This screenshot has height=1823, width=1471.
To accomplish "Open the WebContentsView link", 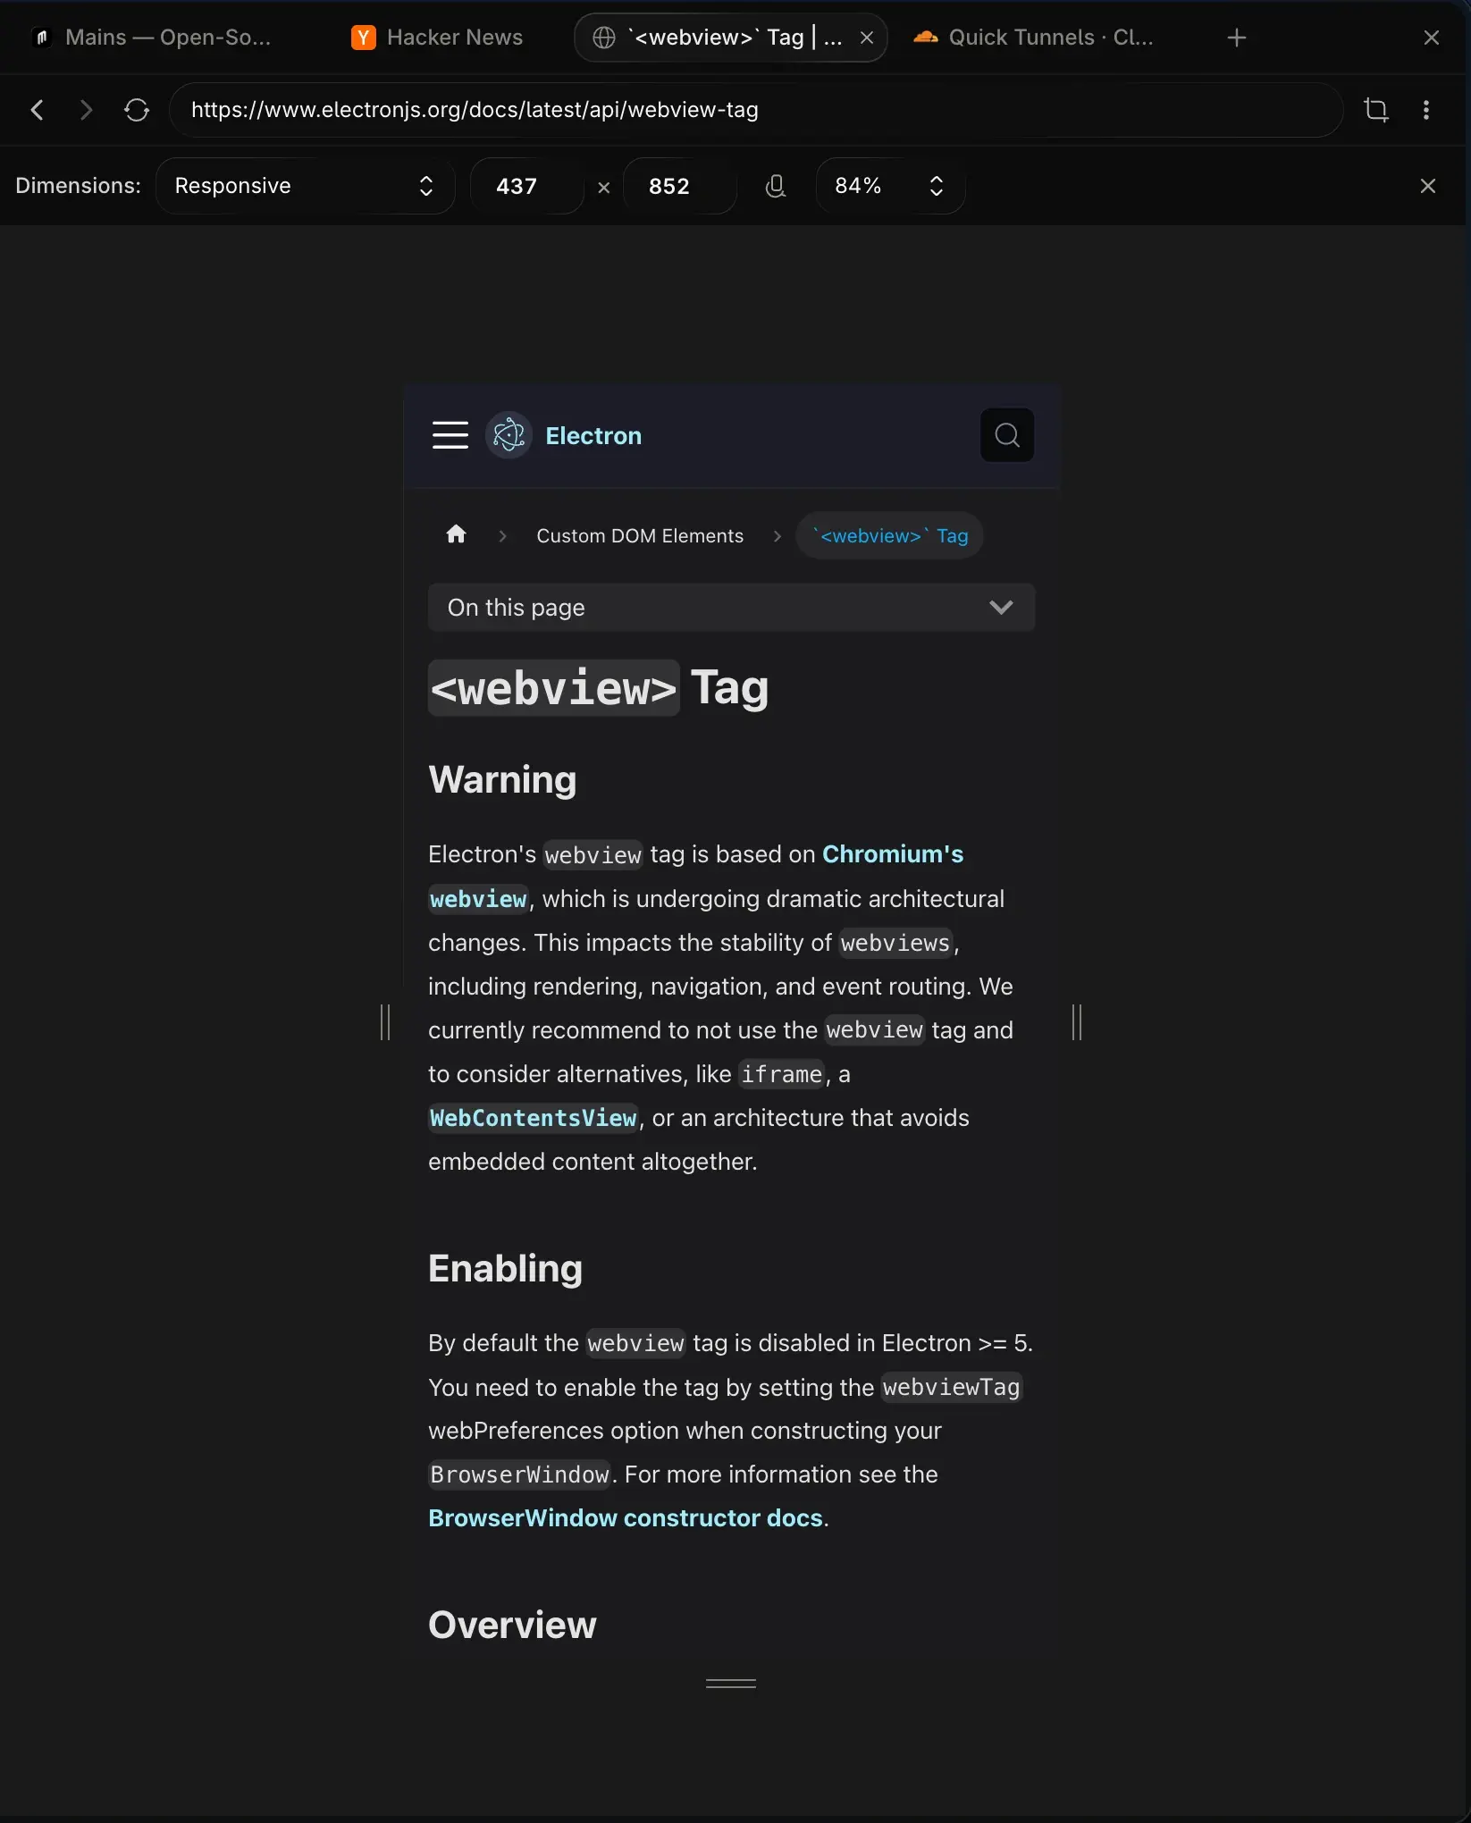I will click(533, 1118).
